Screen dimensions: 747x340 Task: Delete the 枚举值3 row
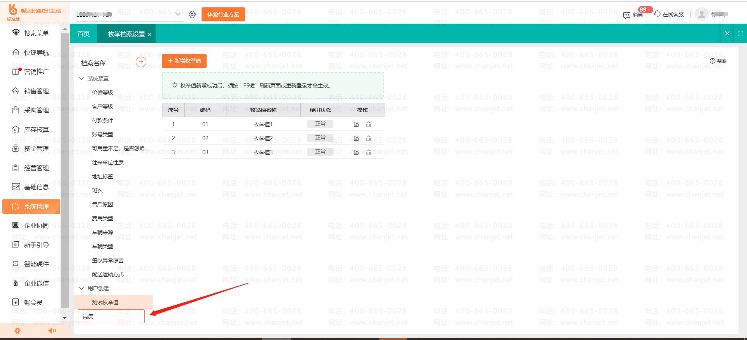(x=368, y=152)
